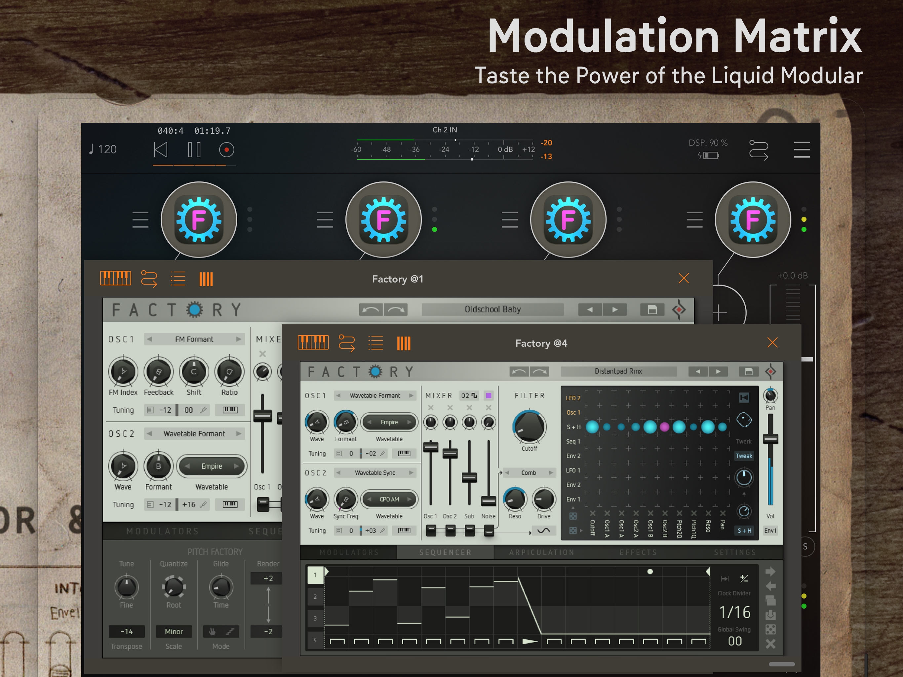The width and height of the screenshot is (903, 677).
Task: Click the randomize dice icon in sequencer
Action: 770,629
